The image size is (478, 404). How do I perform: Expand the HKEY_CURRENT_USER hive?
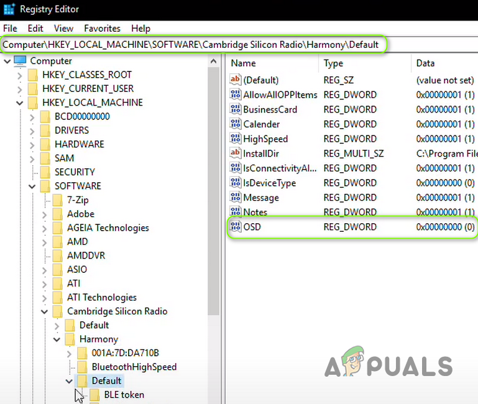coord(20,90)
